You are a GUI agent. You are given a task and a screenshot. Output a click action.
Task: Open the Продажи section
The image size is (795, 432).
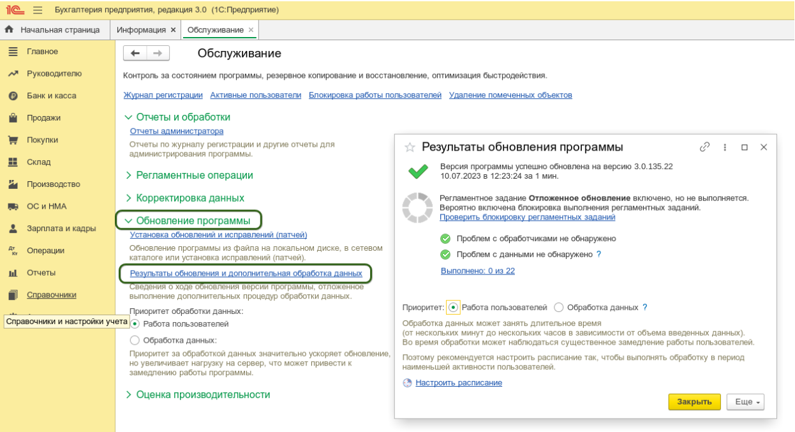43,117
